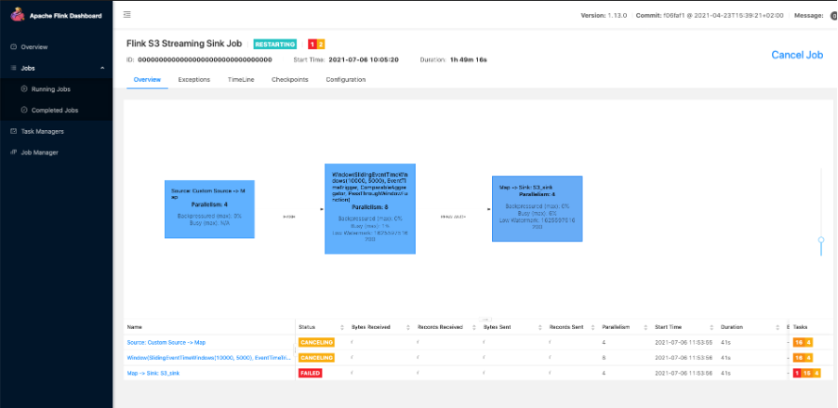Open Job Manager page
The image size is (838, 408).
[x=40, y=153]
